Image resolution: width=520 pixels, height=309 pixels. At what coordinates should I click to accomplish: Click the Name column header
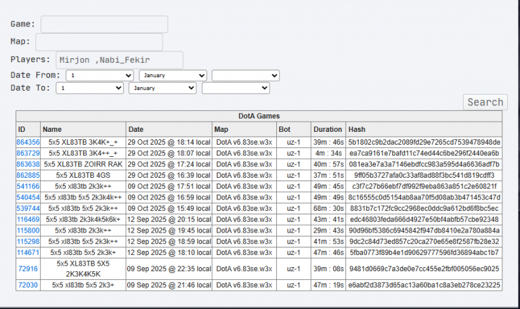click(x=83, y=130)
